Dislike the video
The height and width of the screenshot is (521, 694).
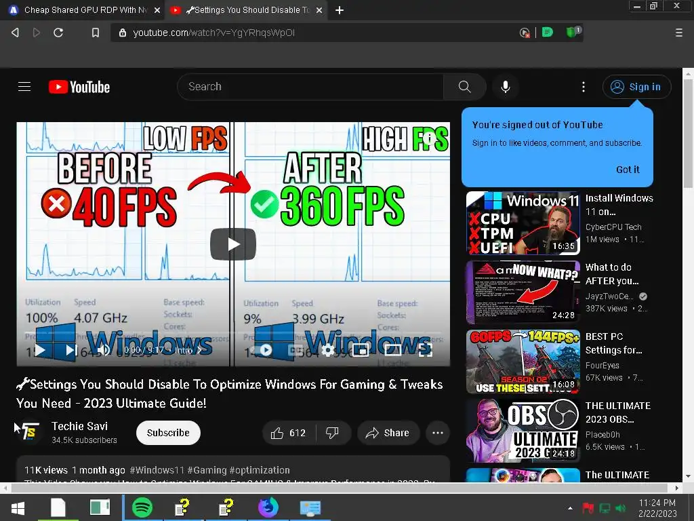click(332, 433)
